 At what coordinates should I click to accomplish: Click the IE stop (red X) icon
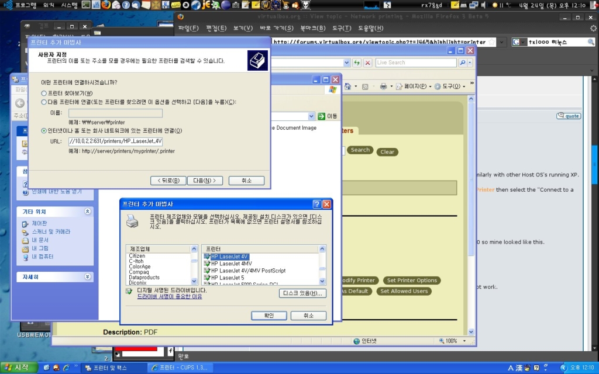point(367,63)
